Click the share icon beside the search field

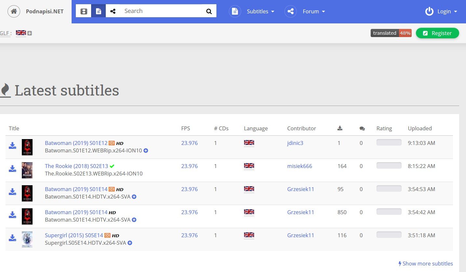pos(113,11)
